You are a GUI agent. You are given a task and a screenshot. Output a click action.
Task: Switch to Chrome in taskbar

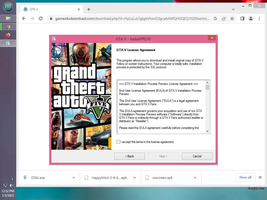tap(8, 27)
